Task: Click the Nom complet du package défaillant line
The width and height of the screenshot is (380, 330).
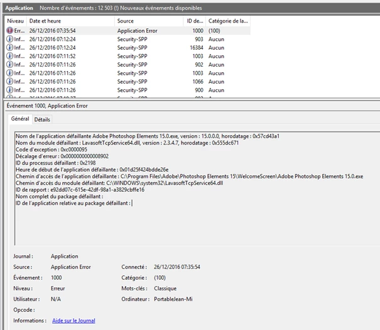Action: coord(60,196)
